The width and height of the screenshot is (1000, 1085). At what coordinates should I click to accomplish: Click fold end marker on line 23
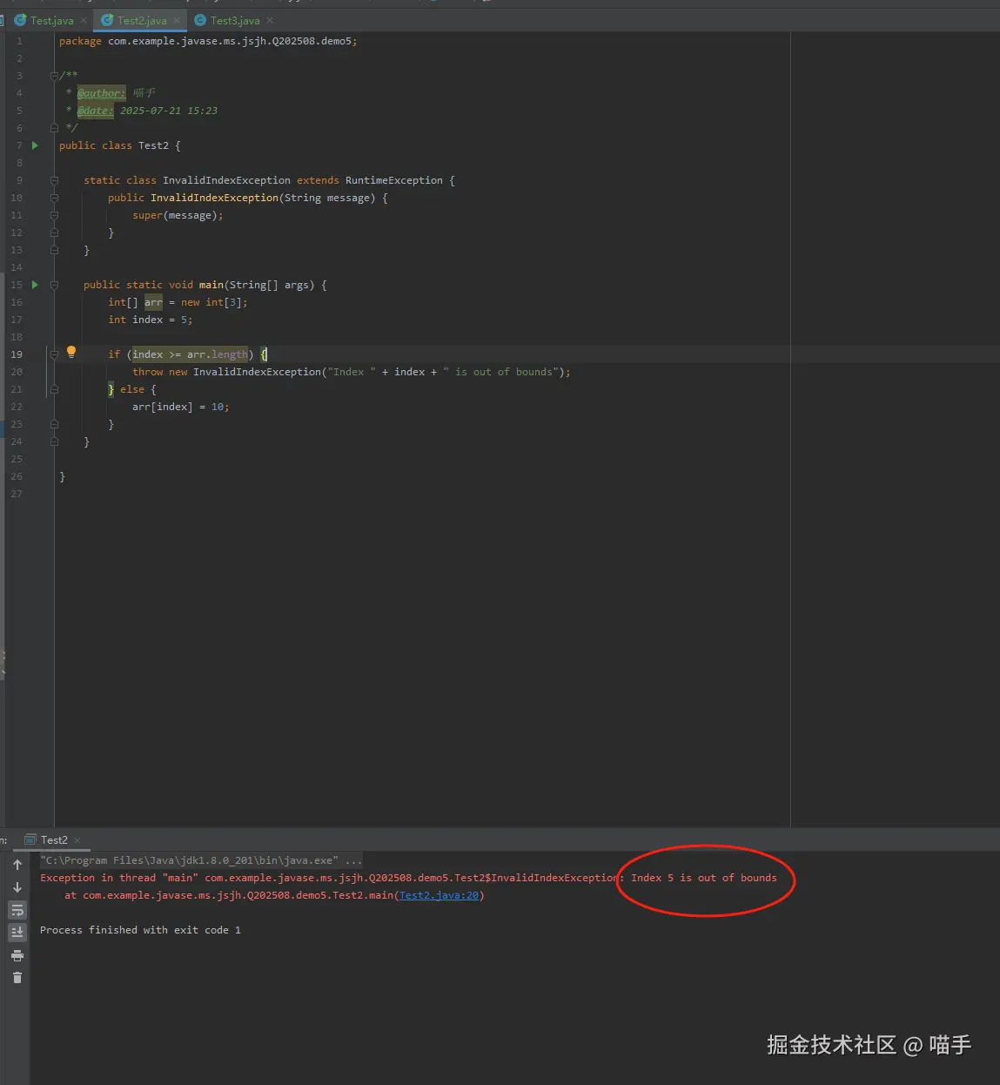tap(54, 424)
